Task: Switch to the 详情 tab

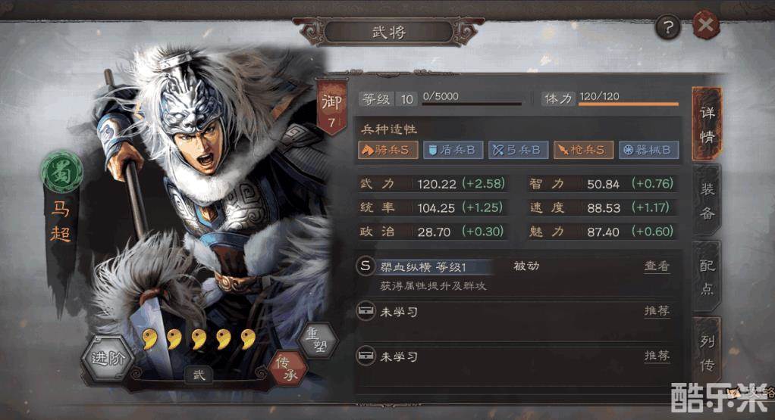Action: pyautogui.click(x=707, y=124)
